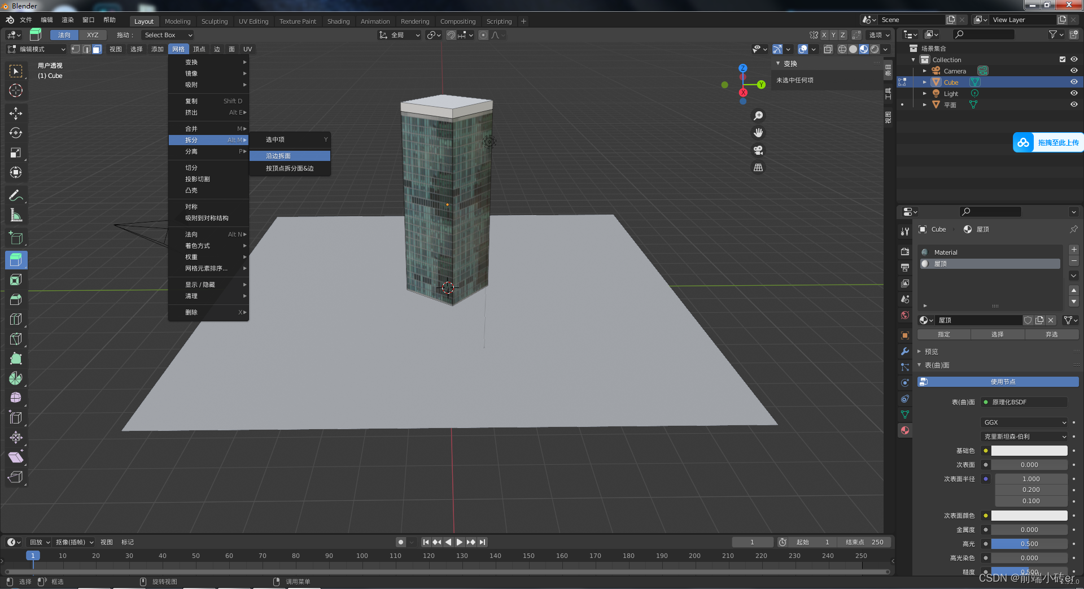Open the Select Box drag dropdown
The image size is (1084, 589).
168,35
